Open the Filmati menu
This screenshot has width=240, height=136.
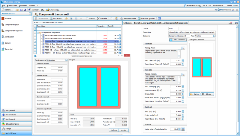pyautogui.click(x=32, y=6)
